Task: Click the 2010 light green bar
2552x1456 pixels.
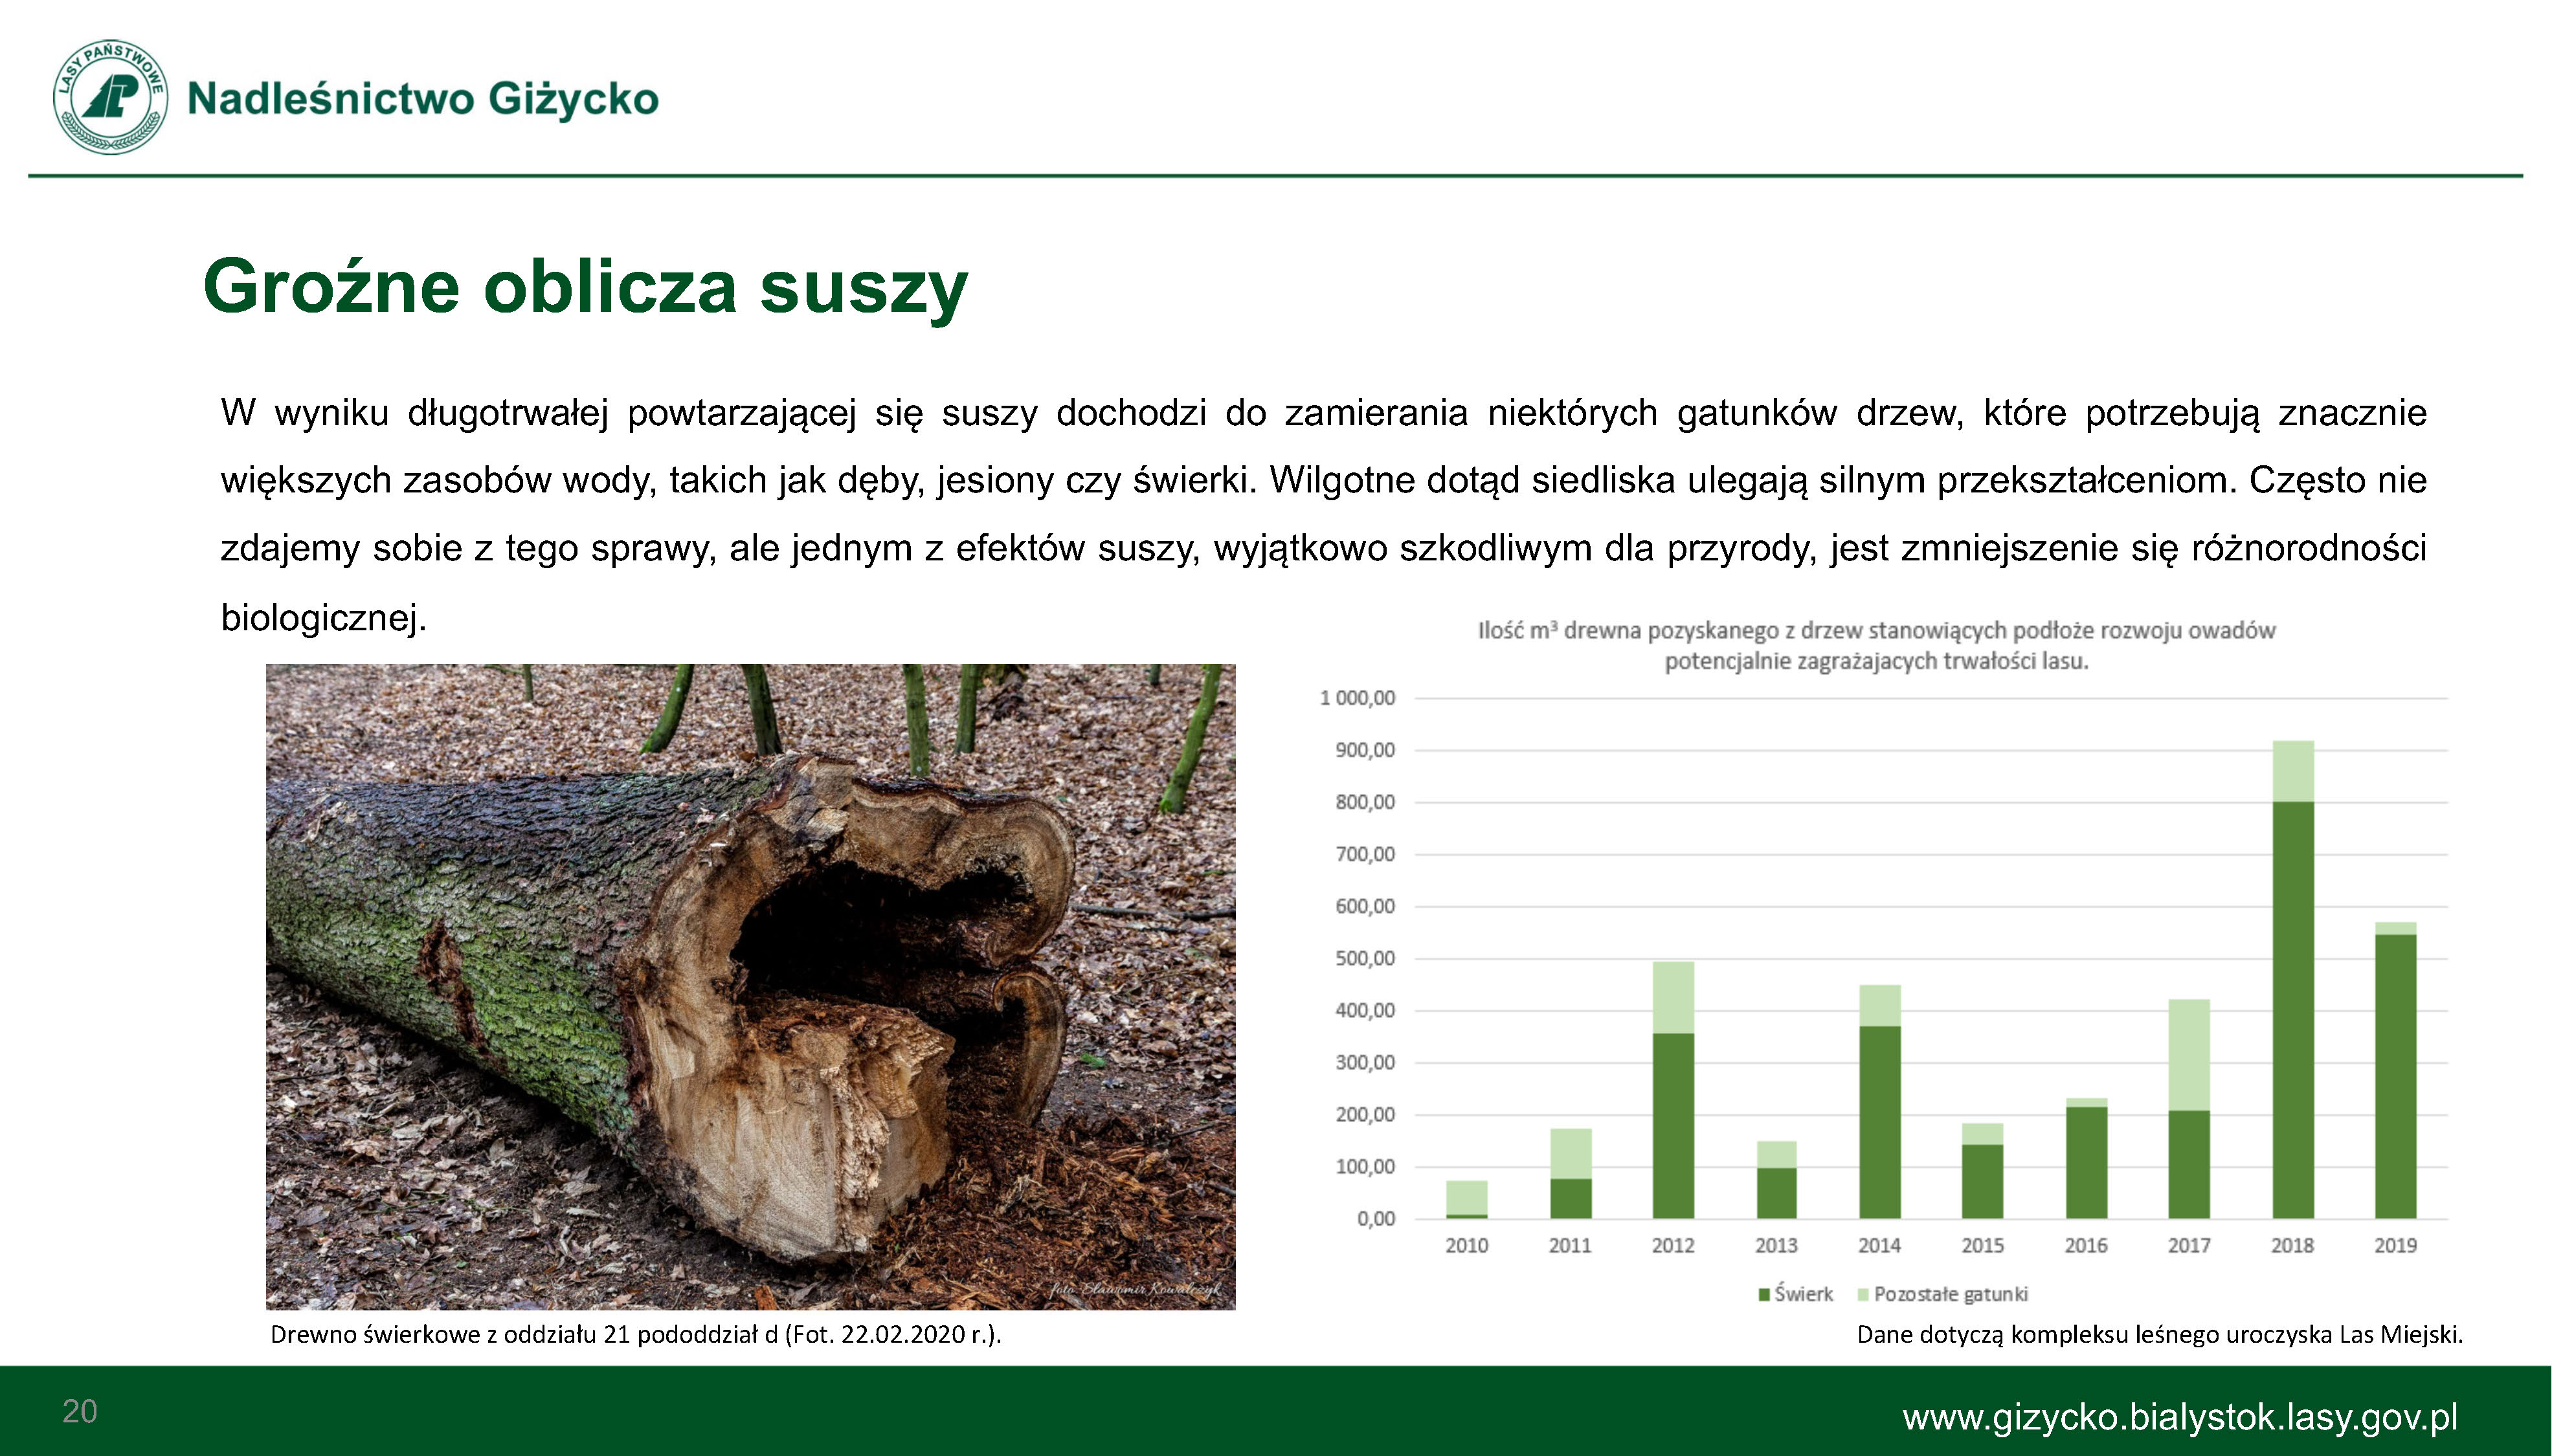Action: pos(1468,1197)
